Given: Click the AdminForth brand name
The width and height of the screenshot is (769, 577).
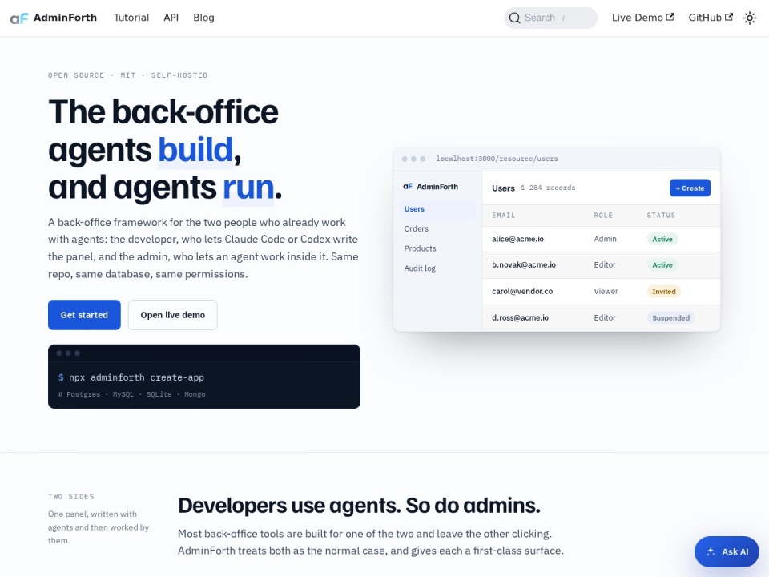Looking at the screenshot, I should tap(65, 18).
